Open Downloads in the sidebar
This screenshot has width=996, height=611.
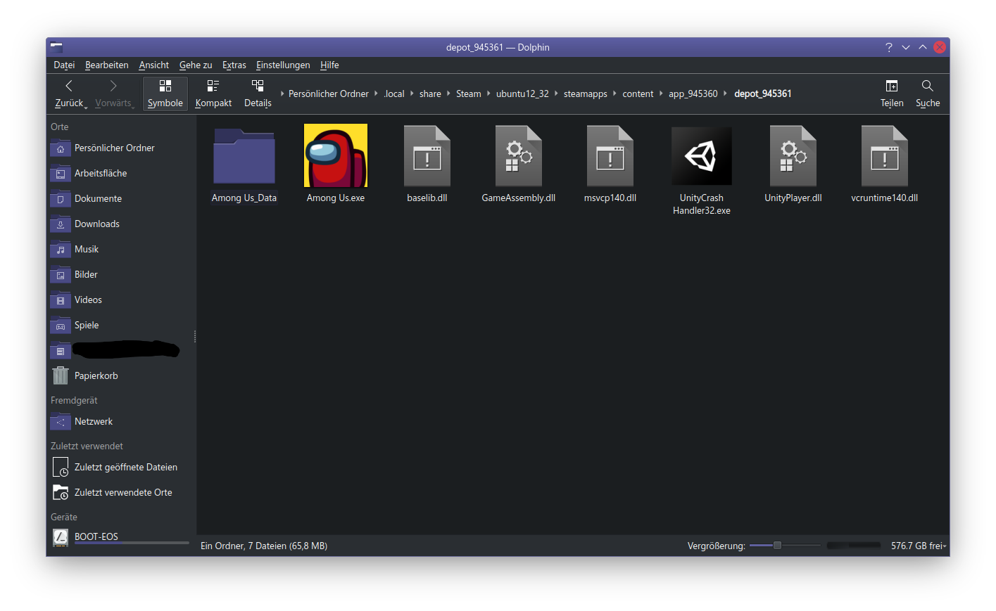point(121,224)
